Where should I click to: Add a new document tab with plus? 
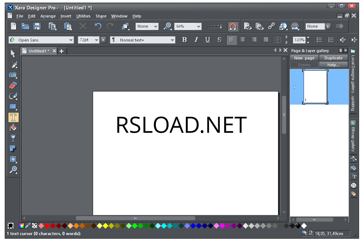61,51
